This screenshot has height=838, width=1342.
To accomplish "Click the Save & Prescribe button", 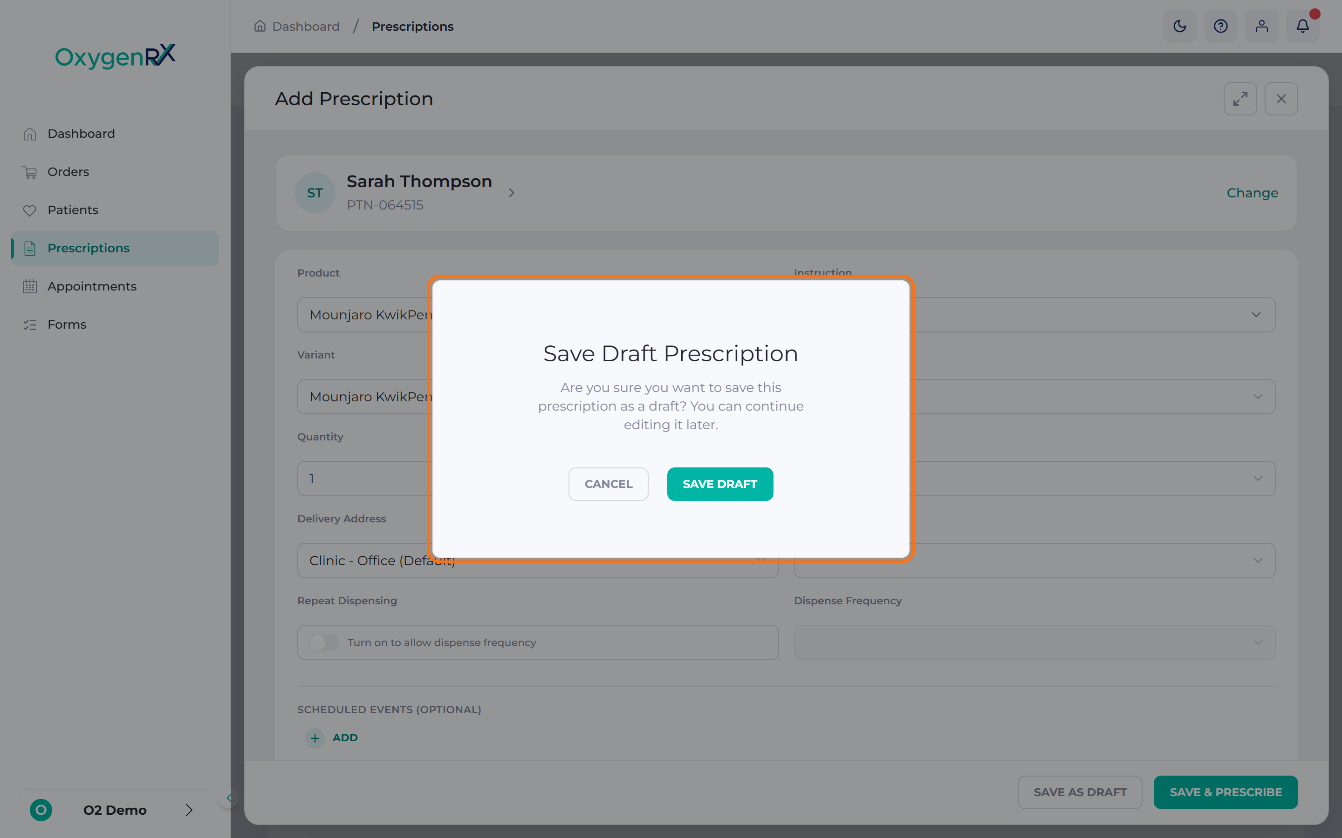I will coord(1226,792).
